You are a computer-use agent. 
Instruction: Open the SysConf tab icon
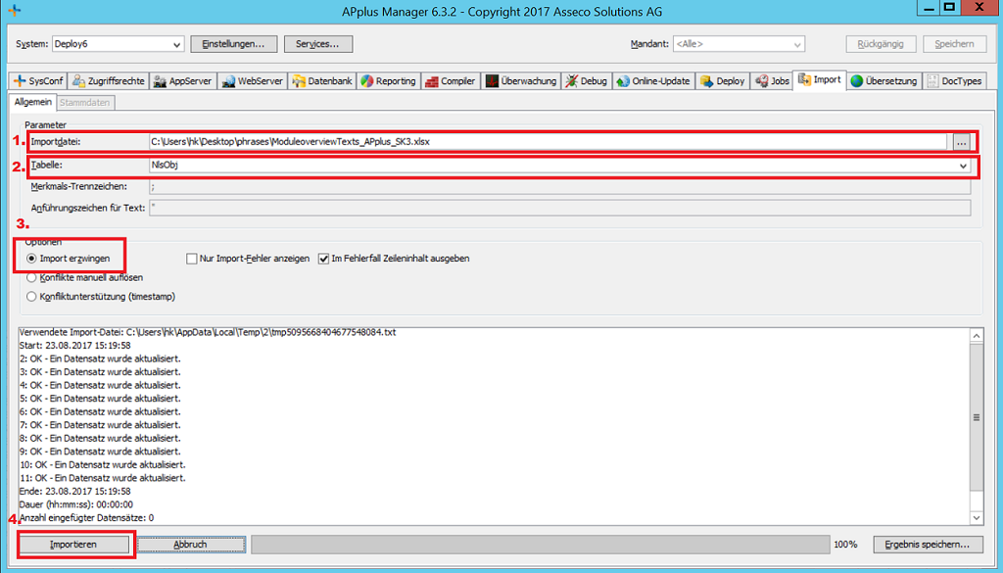[x=19, y=81]
